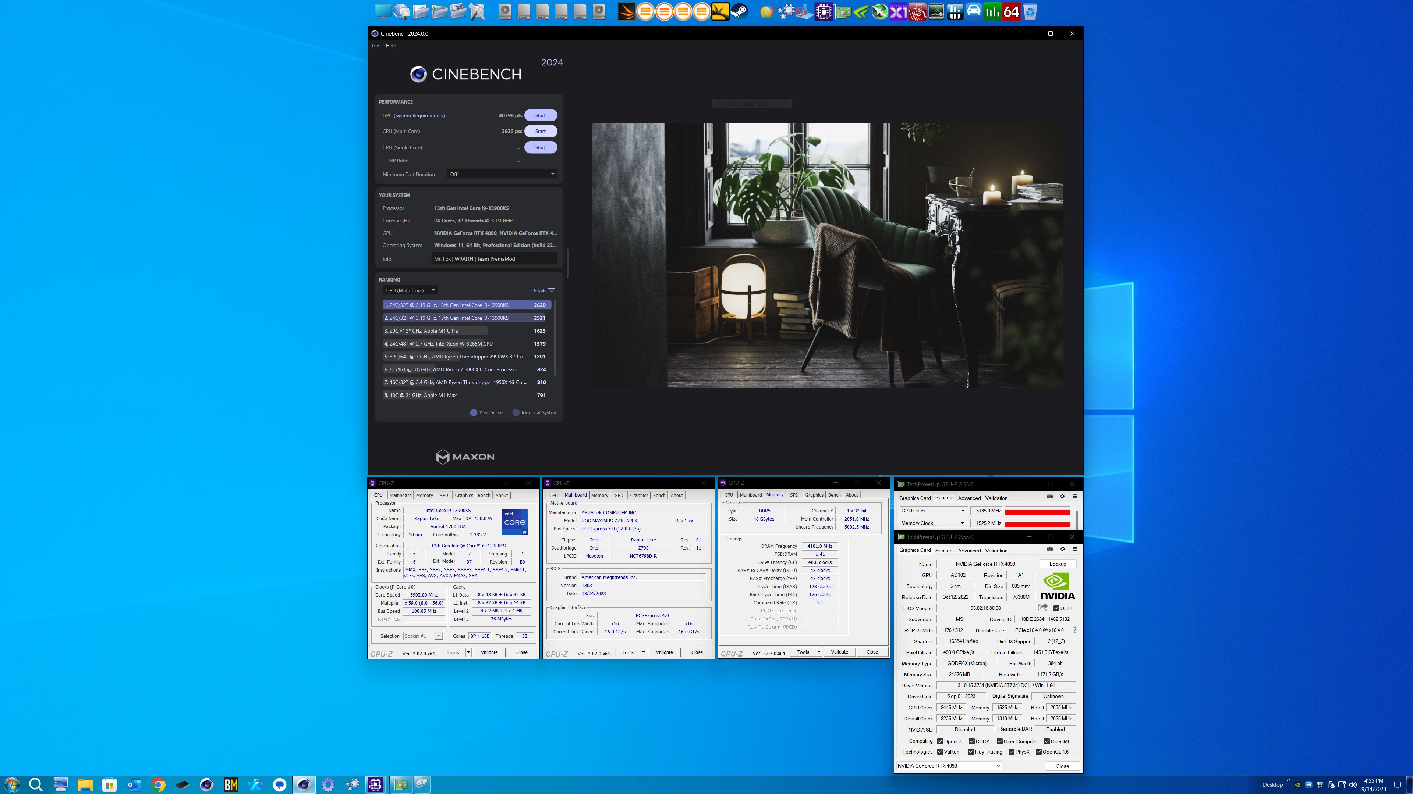The width and height of the screenshot is (1413, 794).
Task: Open File Explorer from the taskbar
Action: click(x=85, y=785)
